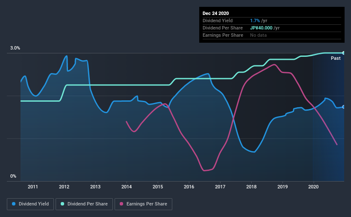Image resolution: width=351 pixels, height=217 pixels.
Task: Click the 3.0% y-axis label
Action: click(15, 48)
